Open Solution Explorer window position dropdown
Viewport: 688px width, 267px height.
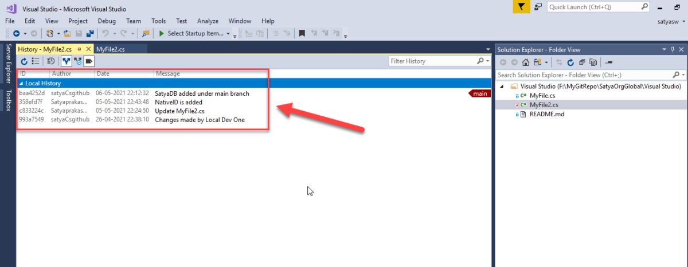pos(664,50)
